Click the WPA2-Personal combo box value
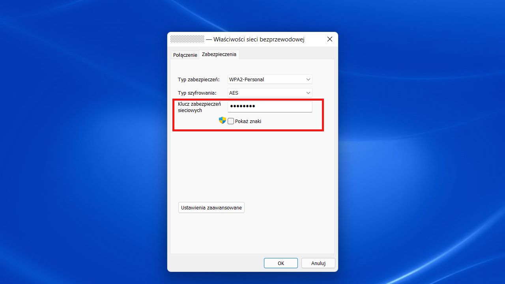Image resolution: width=505 pixels, height=284 pixels. [x=270, y=79]
